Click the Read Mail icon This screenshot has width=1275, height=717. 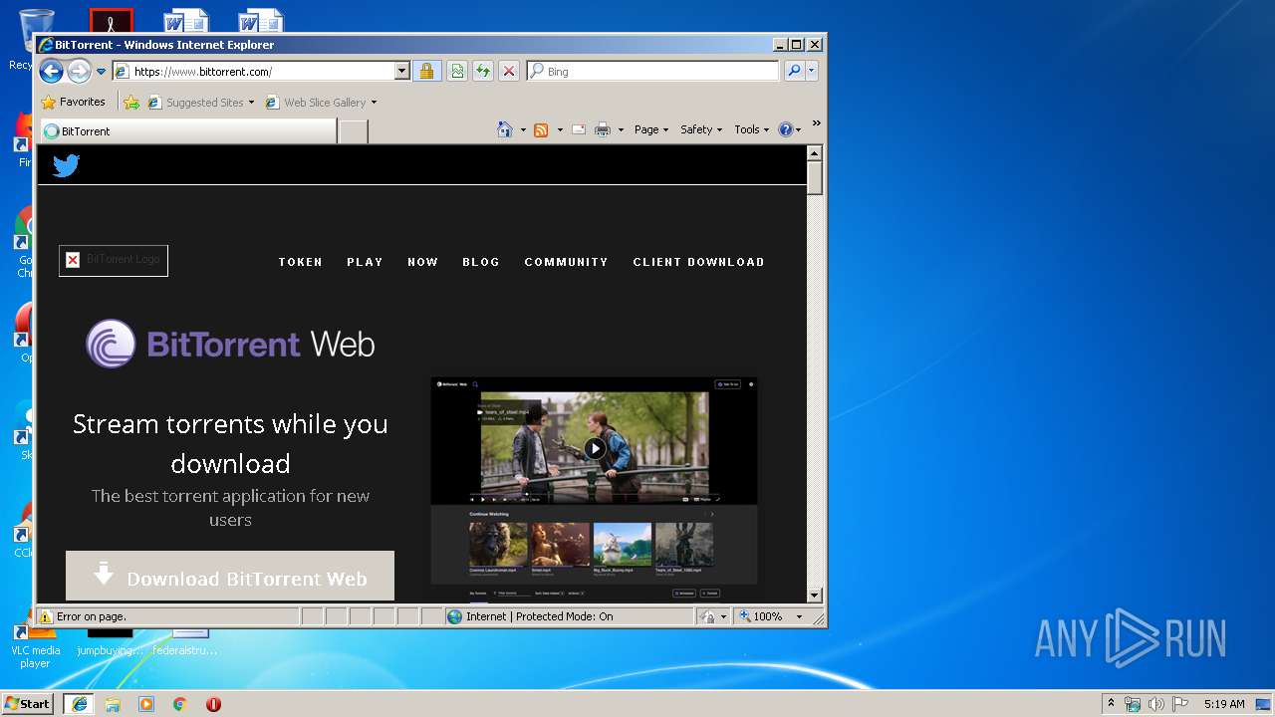[x=579, y=129]
